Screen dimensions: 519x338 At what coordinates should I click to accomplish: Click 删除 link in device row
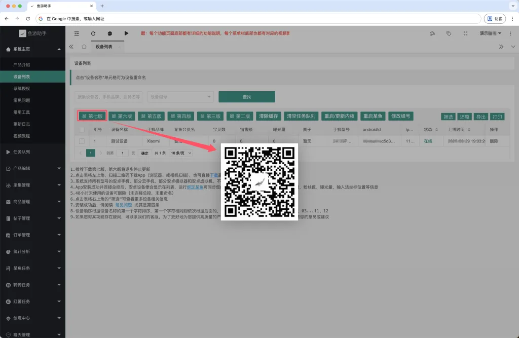coord(494,141)
